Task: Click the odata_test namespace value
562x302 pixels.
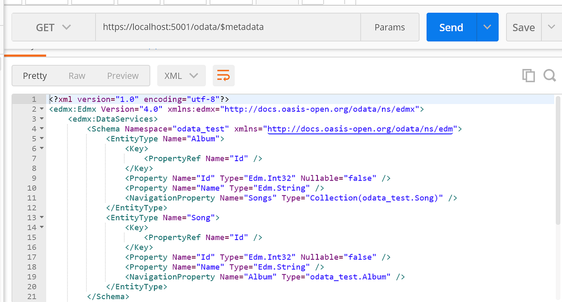Action: coord(201,129)
